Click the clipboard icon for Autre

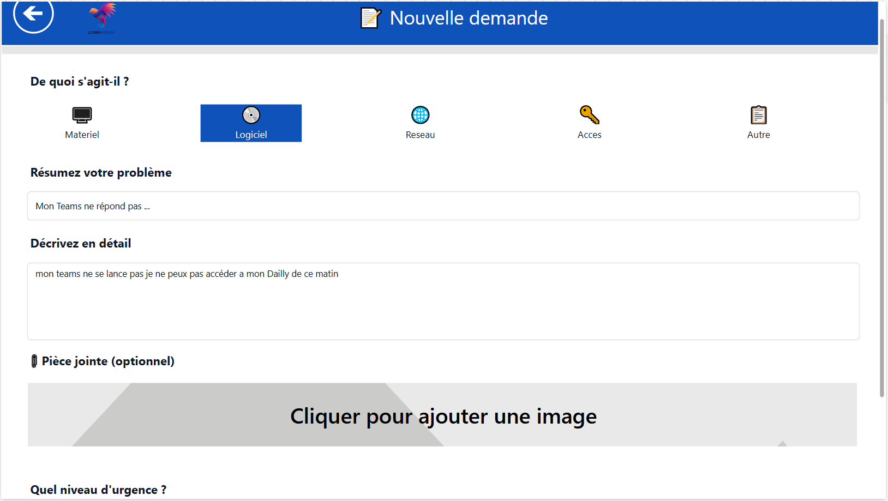[x=758, y=115]
